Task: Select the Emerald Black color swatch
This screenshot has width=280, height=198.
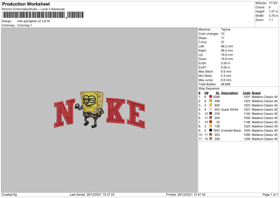Action: (x=210, y=130)
